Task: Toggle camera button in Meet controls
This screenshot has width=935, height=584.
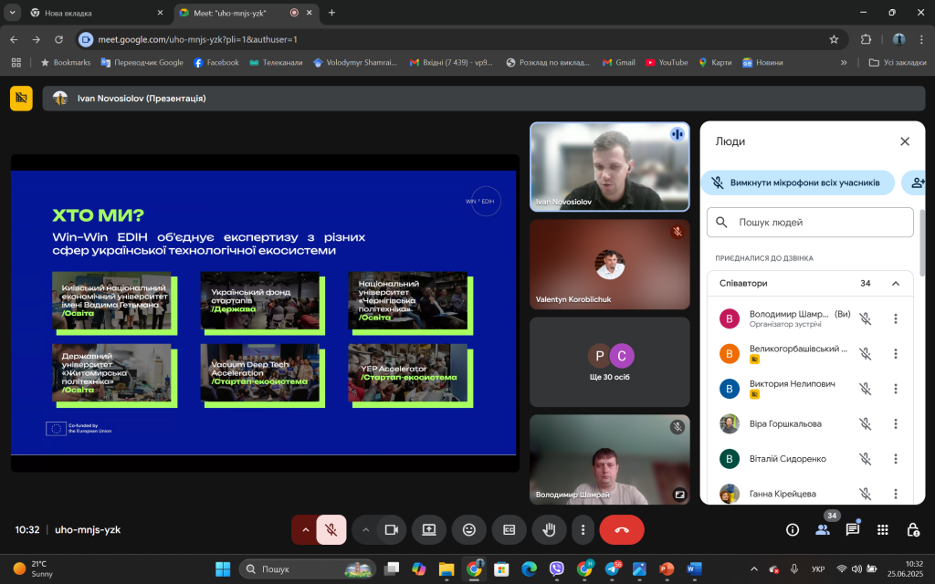Action: pos(391,530)
